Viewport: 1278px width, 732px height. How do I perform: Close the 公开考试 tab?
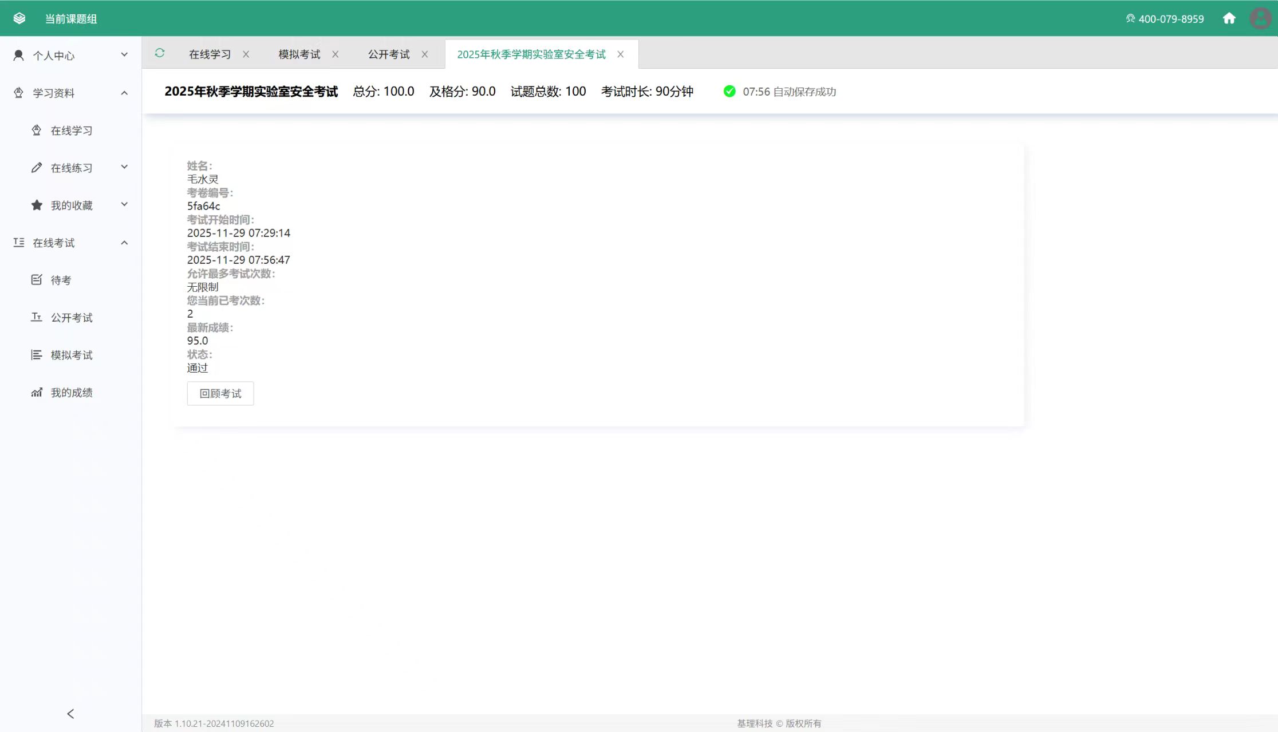point(425,54)
